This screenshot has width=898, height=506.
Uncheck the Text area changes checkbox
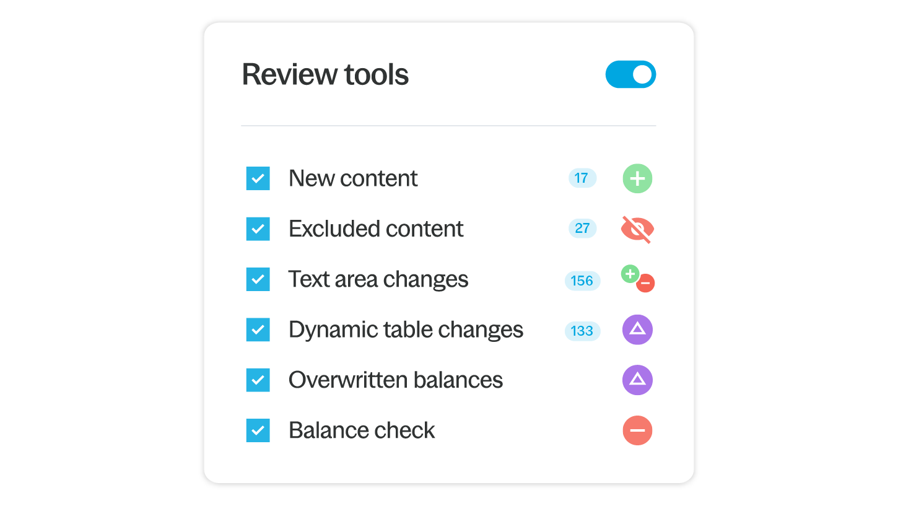click(x=258, y=279)
